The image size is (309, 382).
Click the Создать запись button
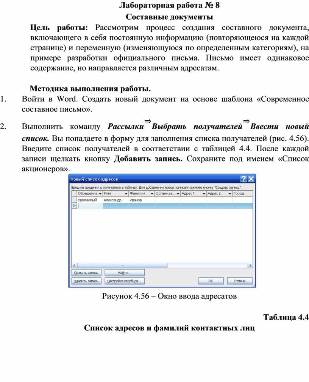pos(86,273)
